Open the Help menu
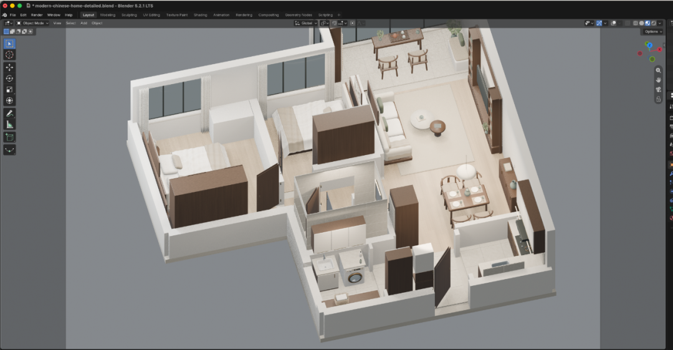Image resolution: width=673 pixels, height=350 pixels. [x=69, y=14]
